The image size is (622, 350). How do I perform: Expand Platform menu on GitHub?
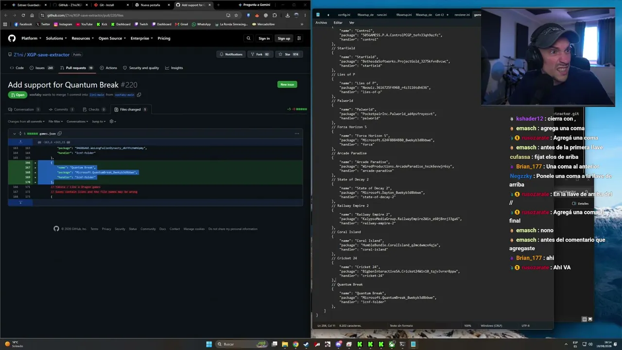31,38
